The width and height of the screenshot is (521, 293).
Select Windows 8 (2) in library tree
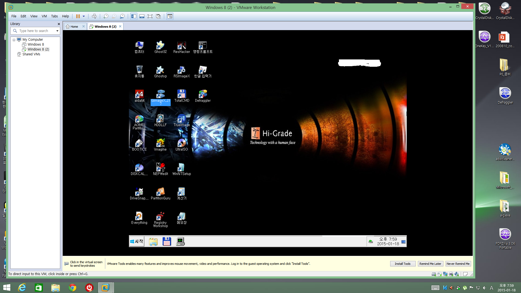(38, 49)
